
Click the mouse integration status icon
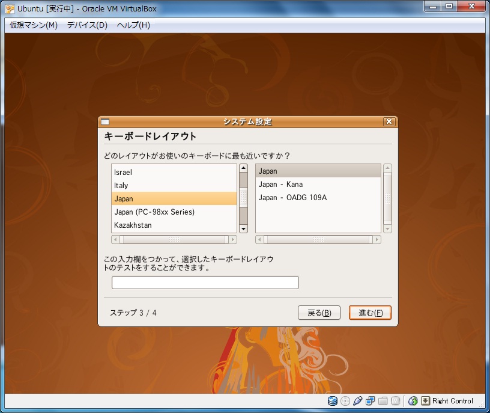(x=413, y=401)
